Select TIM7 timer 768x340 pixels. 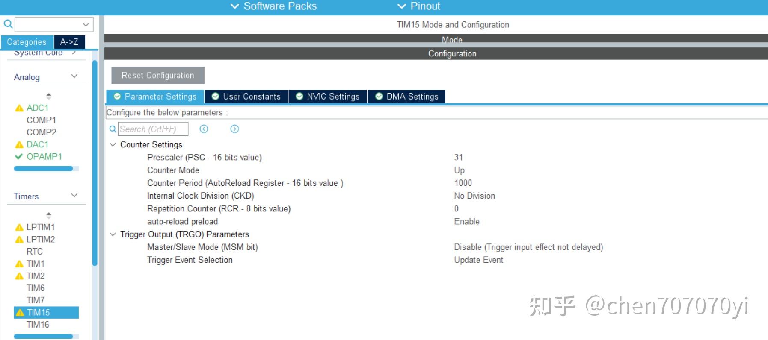(35, 300)
